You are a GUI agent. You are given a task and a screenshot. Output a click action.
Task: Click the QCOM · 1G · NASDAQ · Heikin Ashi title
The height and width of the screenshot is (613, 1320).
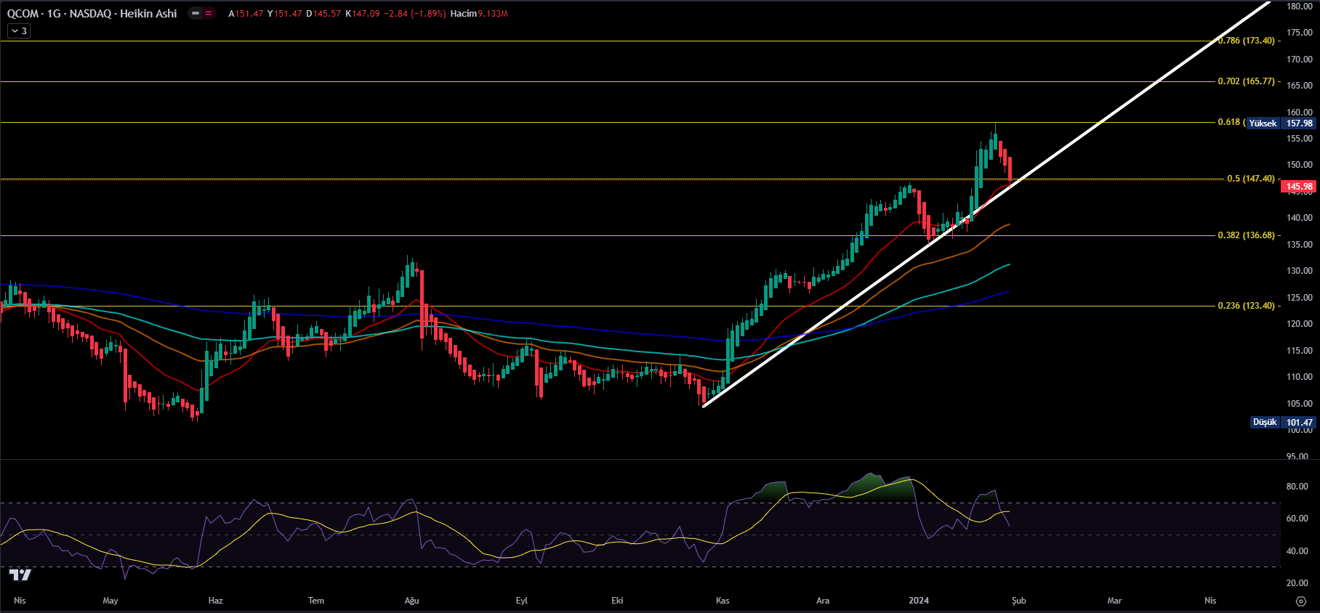coord(92,13)
